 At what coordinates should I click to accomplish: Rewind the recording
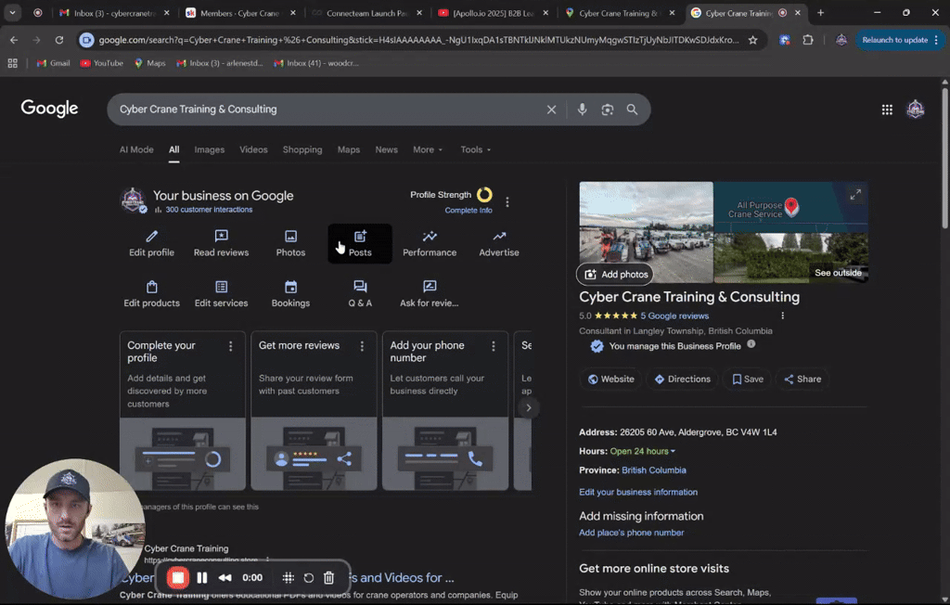tap(225, 578)
